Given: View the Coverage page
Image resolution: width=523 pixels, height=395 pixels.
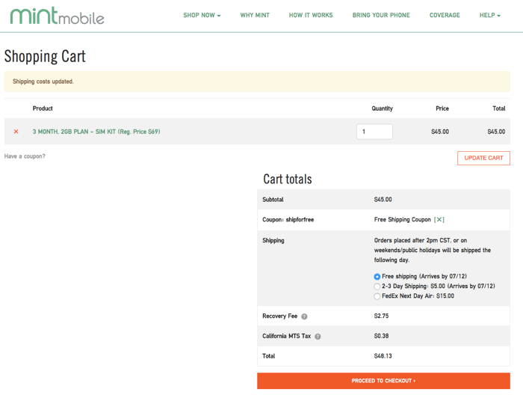Looking at the screenshot, I should click(x=445, y=15).
